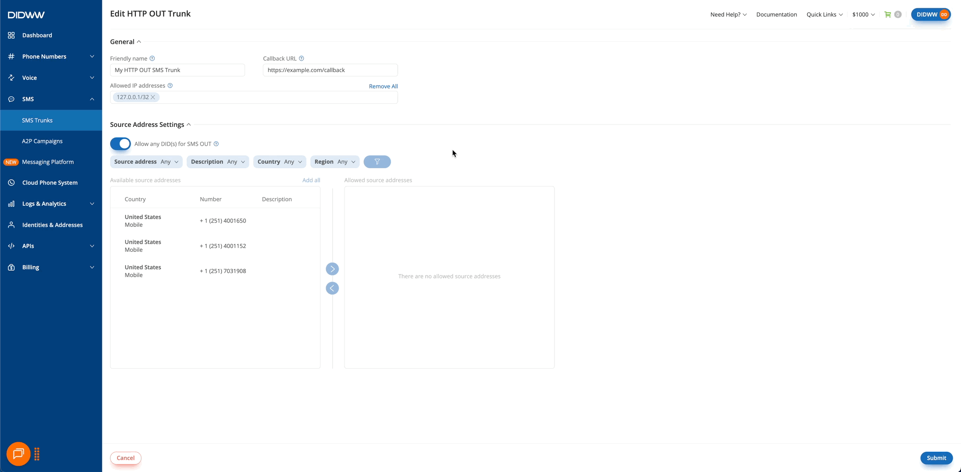The width and height of the screenshot is (961, 472).
Task: Open the orange live chat bubble
Action: tap(18, 454)
